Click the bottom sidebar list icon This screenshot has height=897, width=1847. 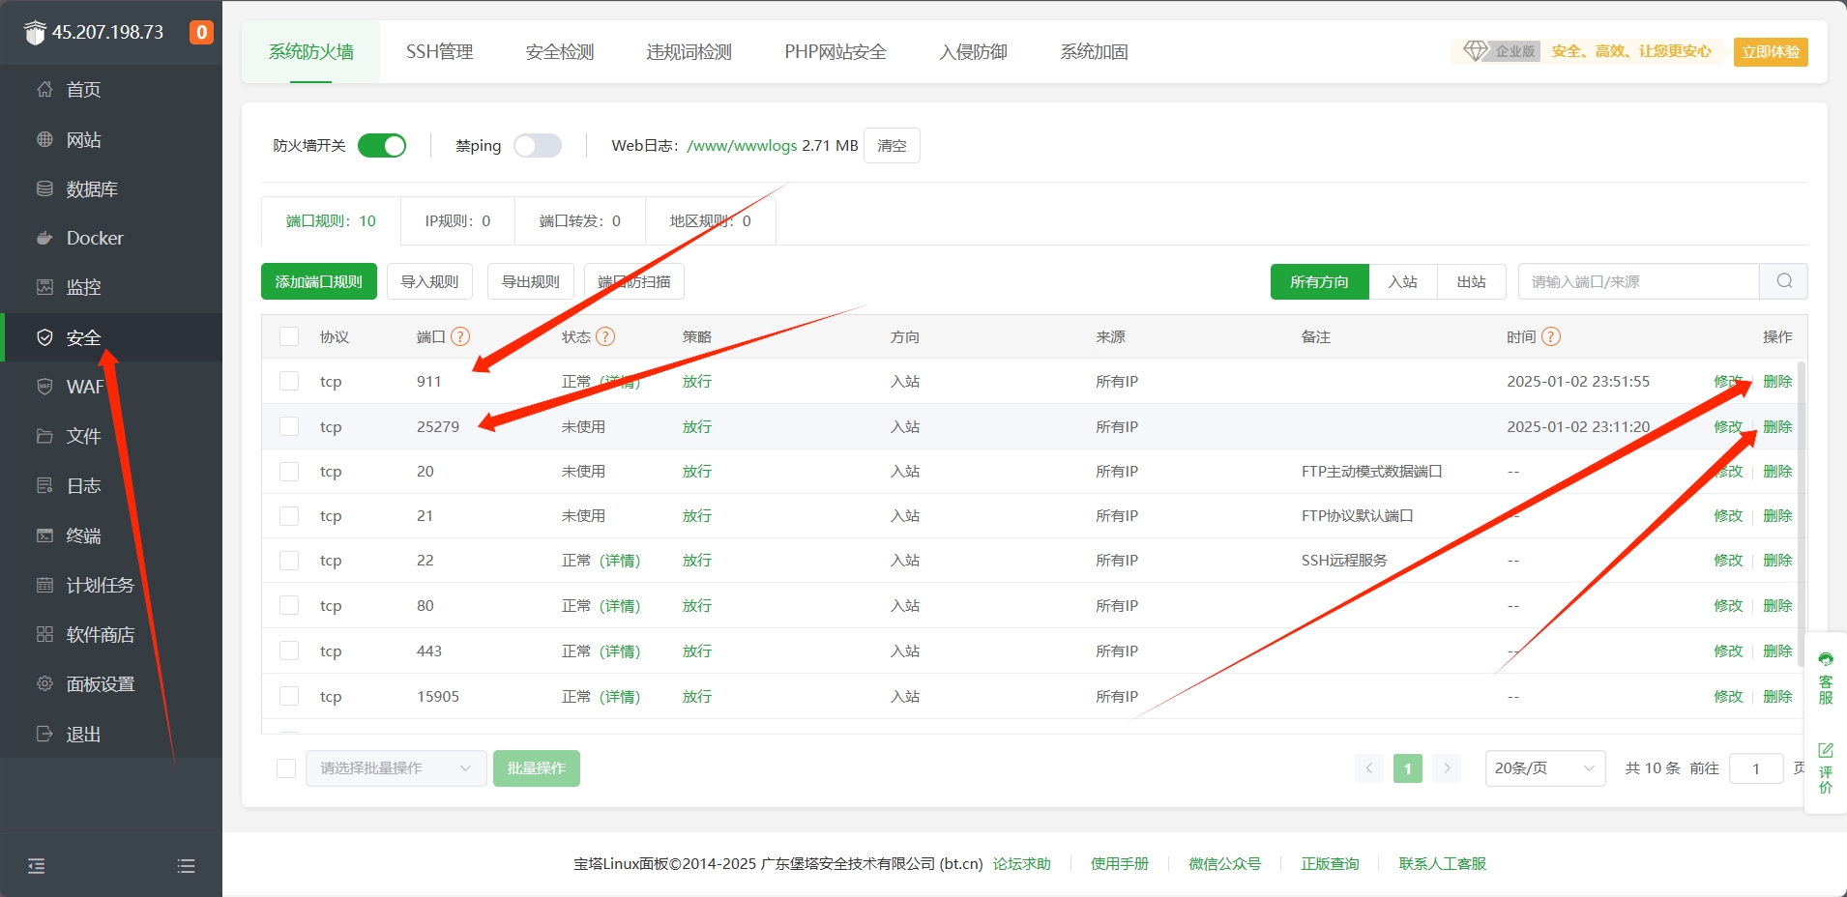187,866
